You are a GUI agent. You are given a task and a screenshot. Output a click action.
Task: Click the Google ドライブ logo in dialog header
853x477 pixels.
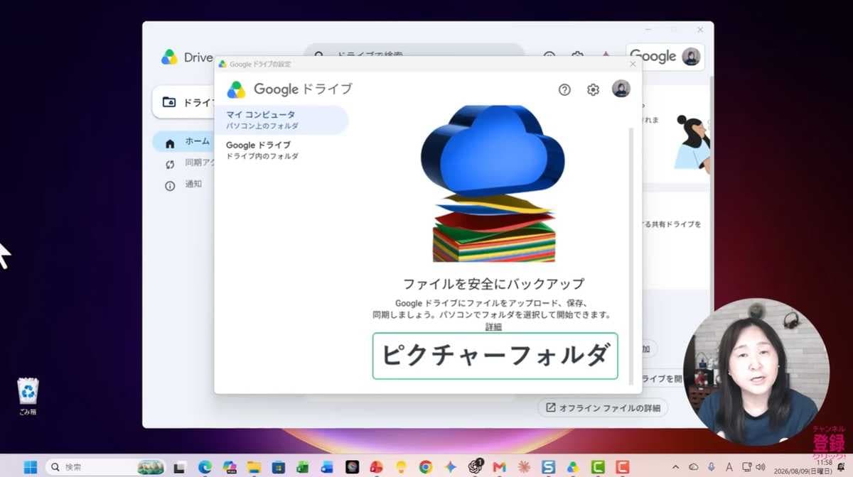[x=289, y=89]
